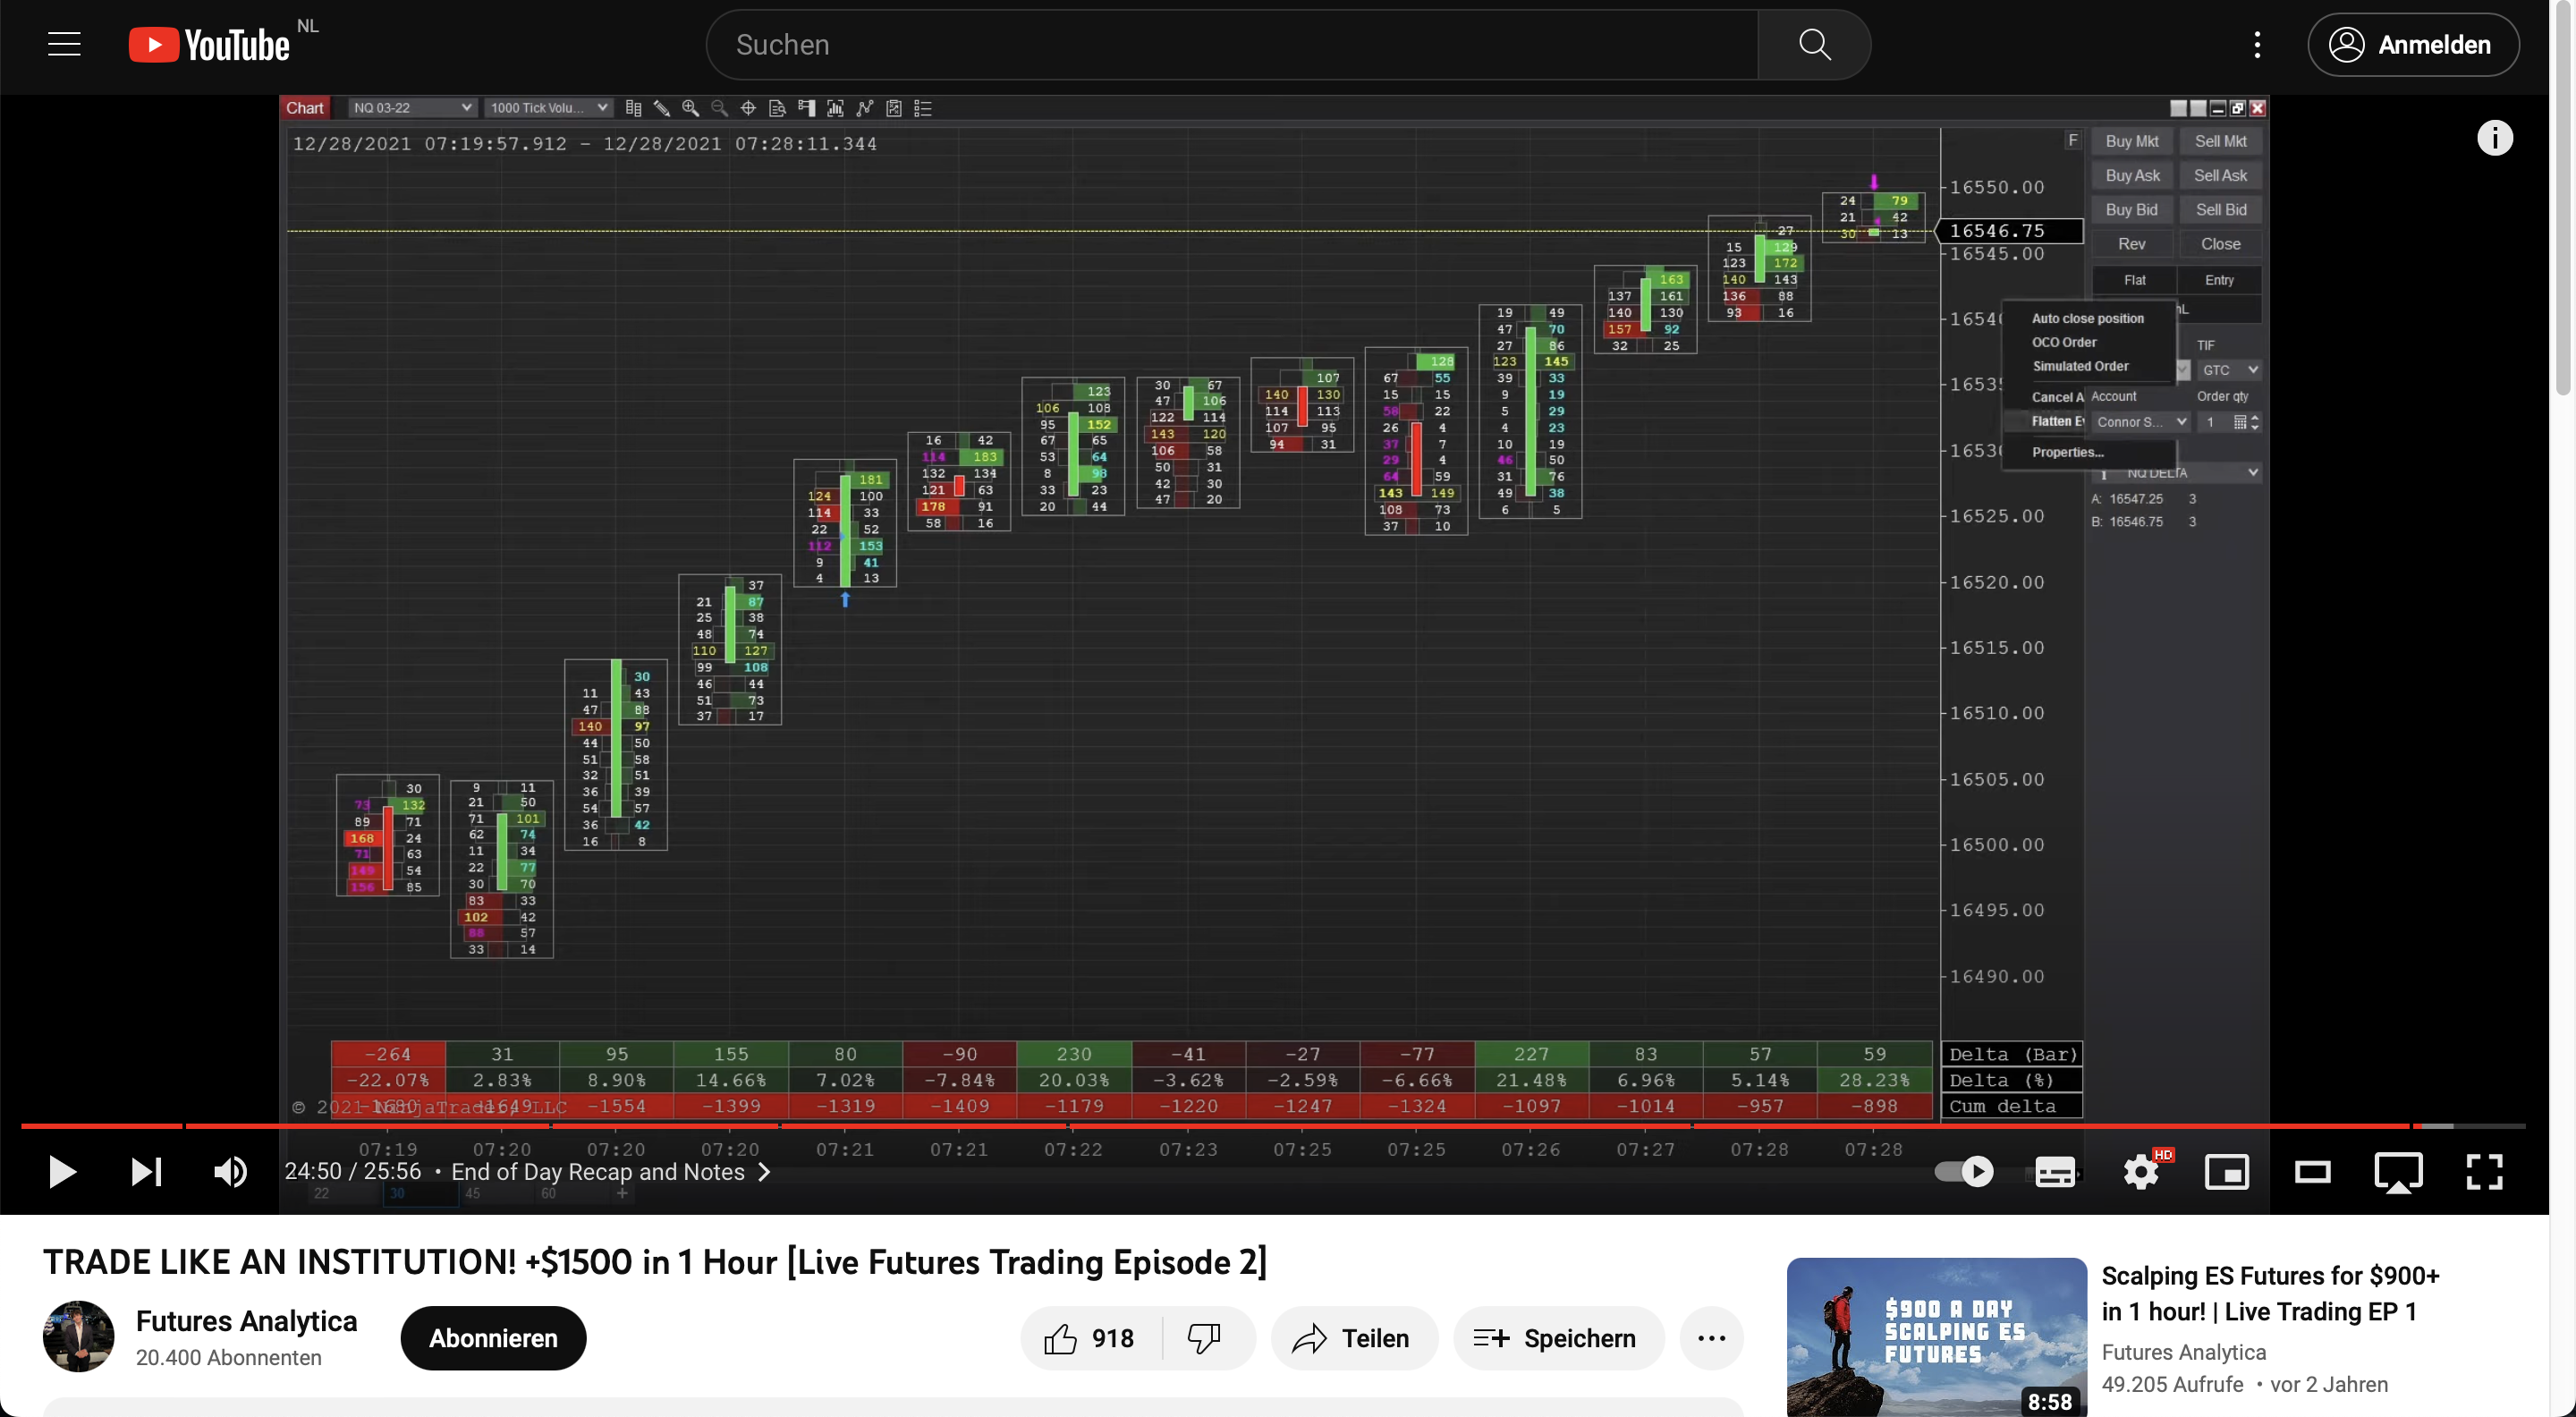Open the 1000 Tick Volume interval dropdown
This screenshot has width=2576, height=1417.
point(548,108)
